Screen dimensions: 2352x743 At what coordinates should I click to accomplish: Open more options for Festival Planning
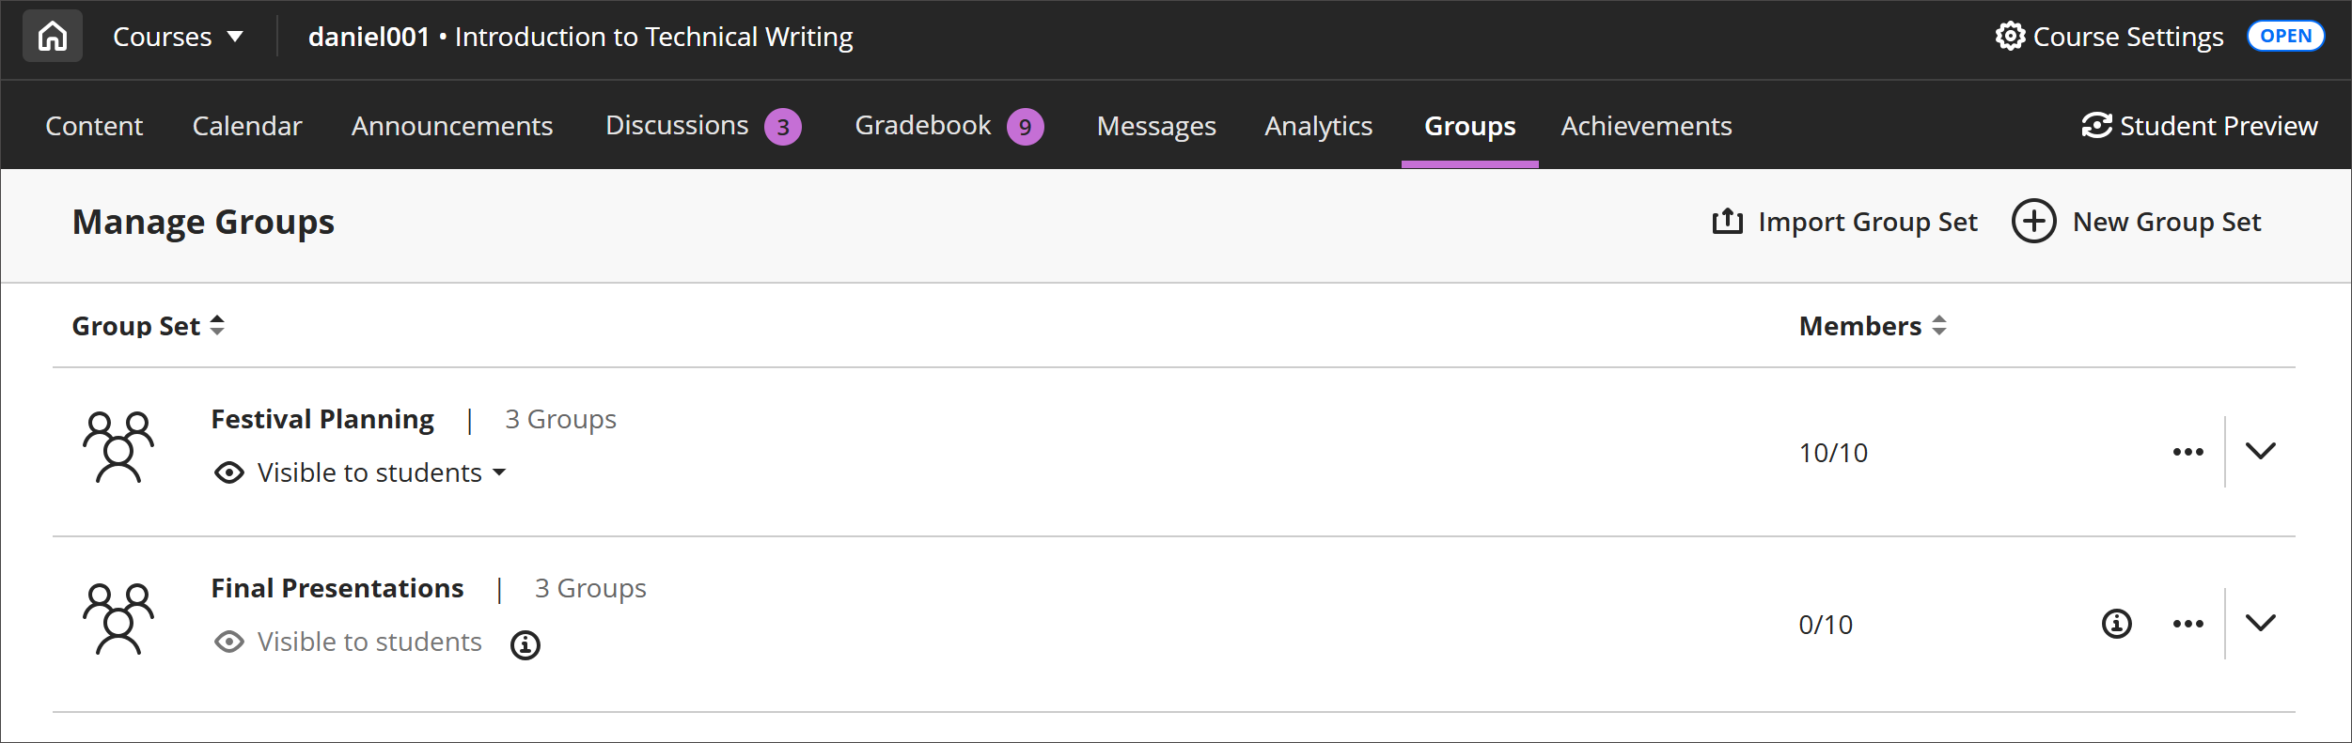2187,452
